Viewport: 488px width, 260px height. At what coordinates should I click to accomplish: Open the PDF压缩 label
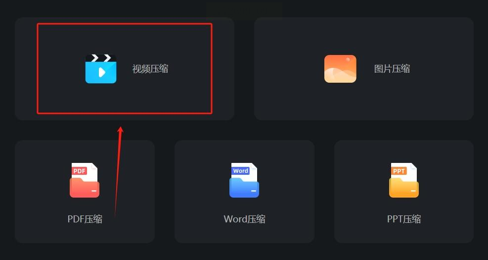point(85,219)
